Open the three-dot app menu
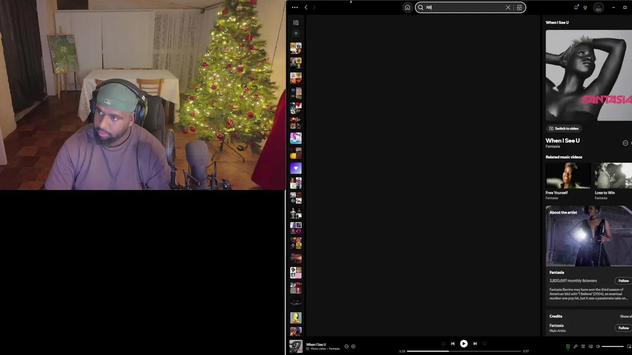The height and width of the screenshot is (355, 632). tap(295, 7)
